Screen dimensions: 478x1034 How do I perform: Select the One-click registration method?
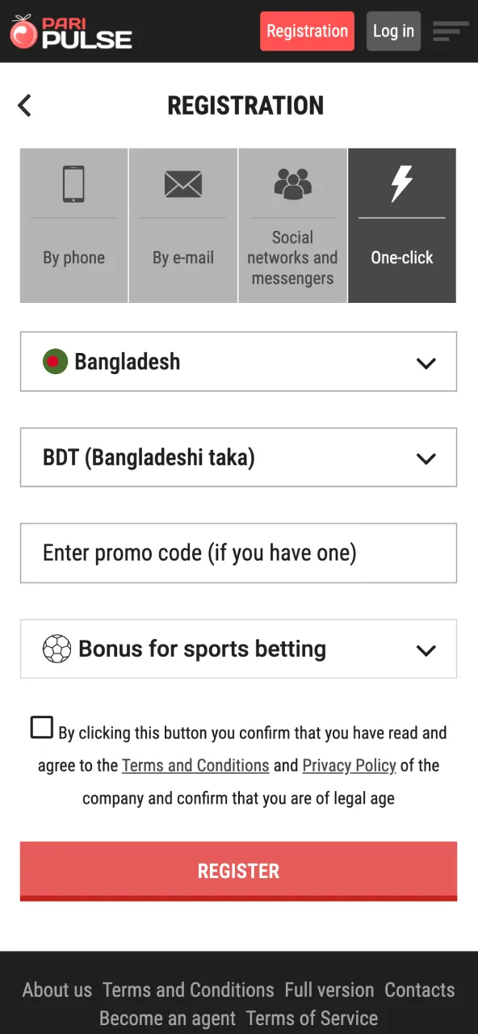(x=401, y=226)
